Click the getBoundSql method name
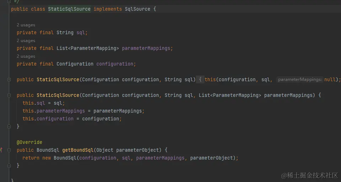 click(78, 150)
